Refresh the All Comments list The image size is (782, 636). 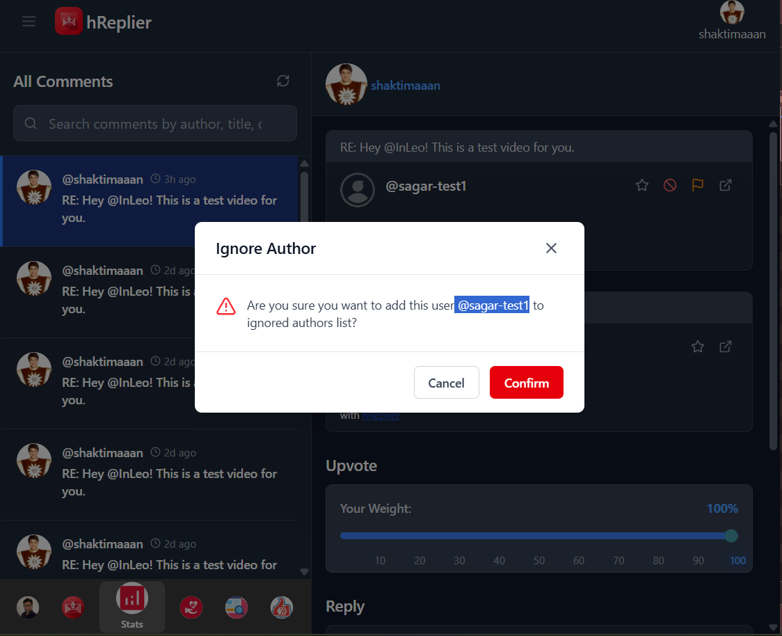[283, 81]
